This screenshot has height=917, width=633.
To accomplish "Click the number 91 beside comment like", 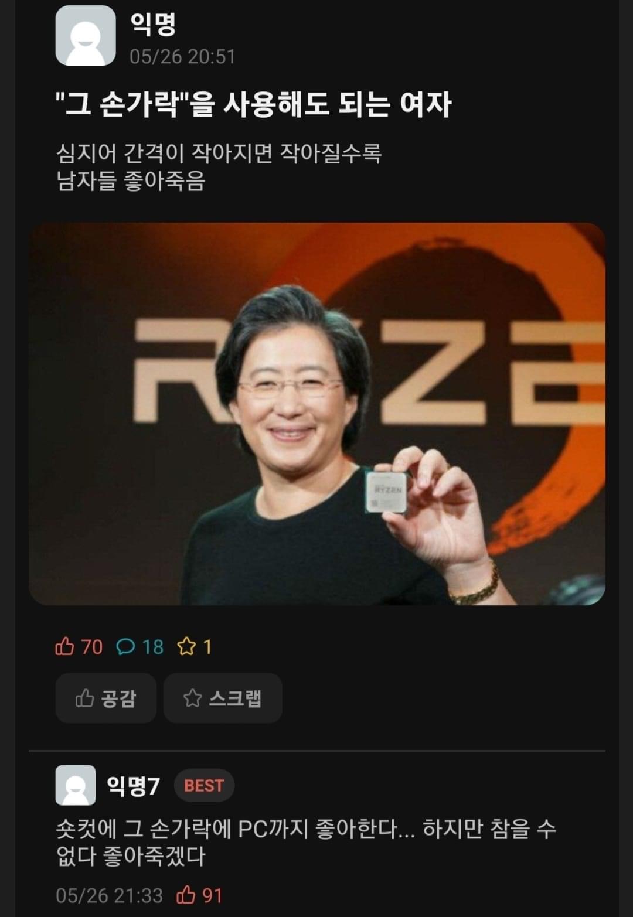I will (212, 895).
